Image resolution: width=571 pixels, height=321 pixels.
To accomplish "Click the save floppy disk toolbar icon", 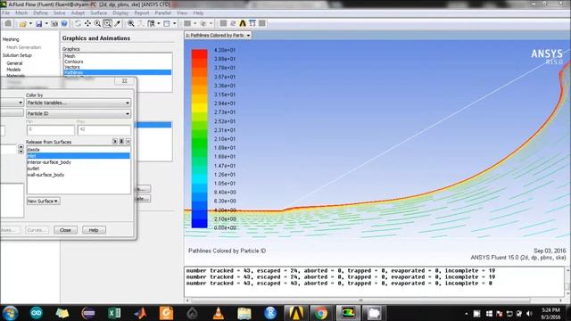I will point(38,24).
